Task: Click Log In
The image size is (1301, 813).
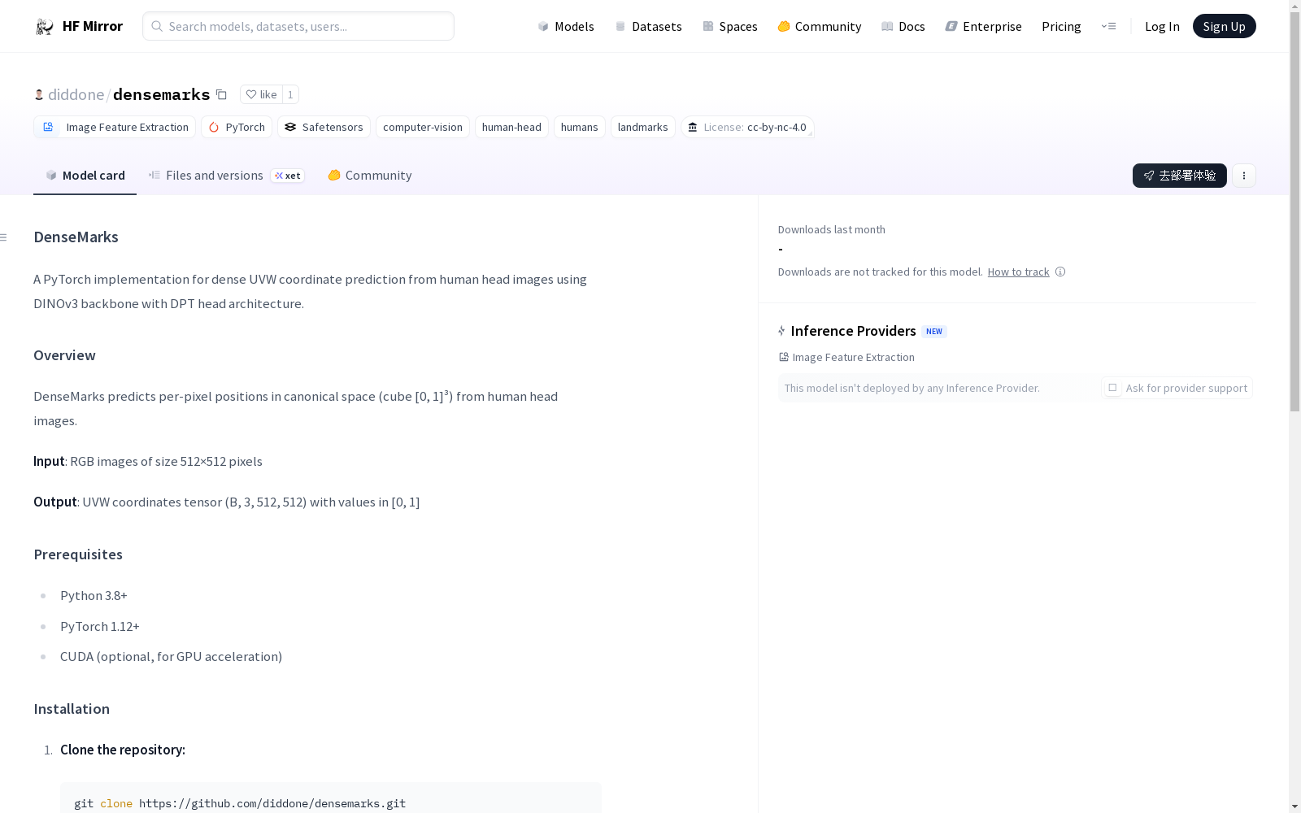Action: tap(1162, 26)
